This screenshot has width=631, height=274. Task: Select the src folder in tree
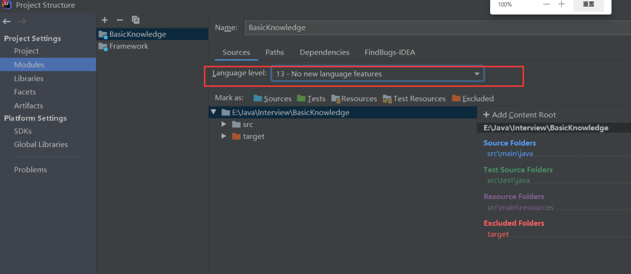click(242, 124)
